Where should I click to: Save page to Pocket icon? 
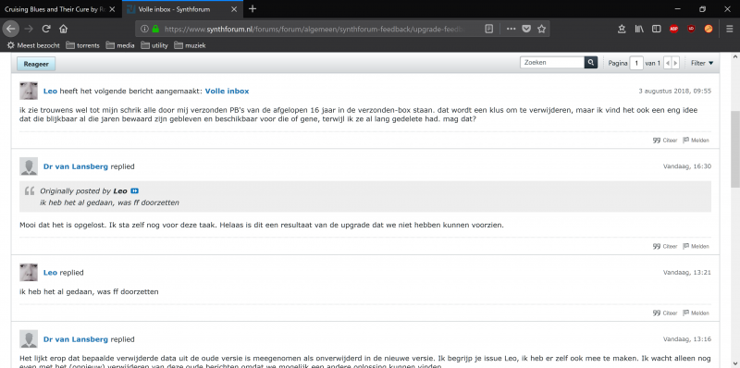(x=526, y=29)
